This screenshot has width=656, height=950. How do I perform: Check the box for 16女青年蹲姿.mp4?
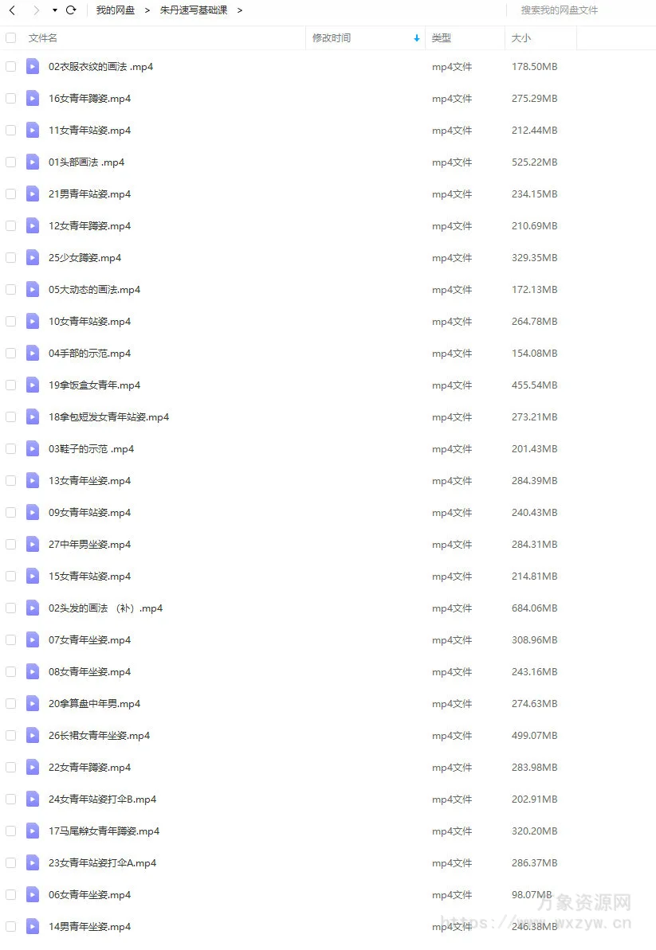11,98
